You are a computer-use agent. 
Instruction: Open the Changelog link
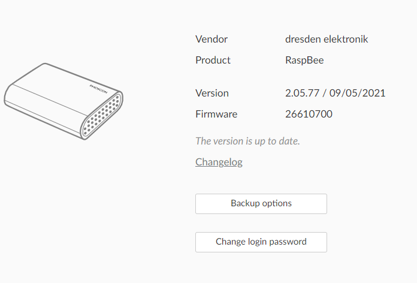coord(219,162)
